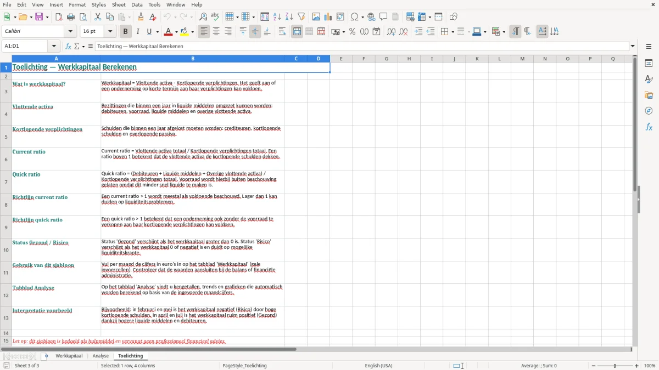Open the Format menu
Screen dimensions: 659x370
point(77,4)
